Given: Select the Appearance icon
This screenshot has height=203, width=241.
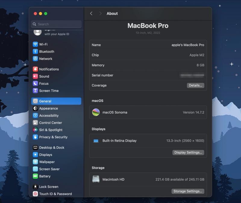Looking at the screenshot, I should [x=35, y=108].
